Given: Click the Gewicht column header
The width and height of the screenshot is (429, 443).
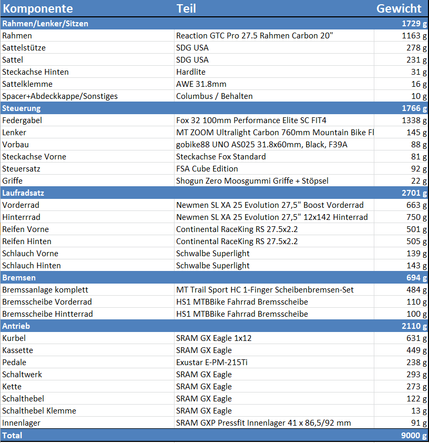Looking at the screenshot, I should [x=399, y=8].
